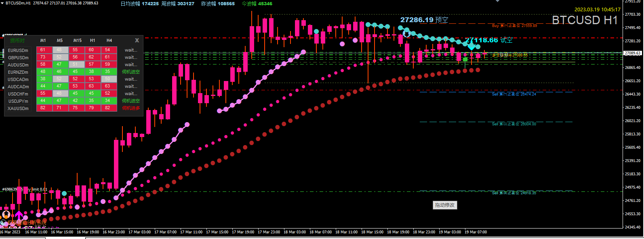Select USDCHFm in the pair panel
The height and width of the screenshot is (239, 644).
[x=18, y=94]
